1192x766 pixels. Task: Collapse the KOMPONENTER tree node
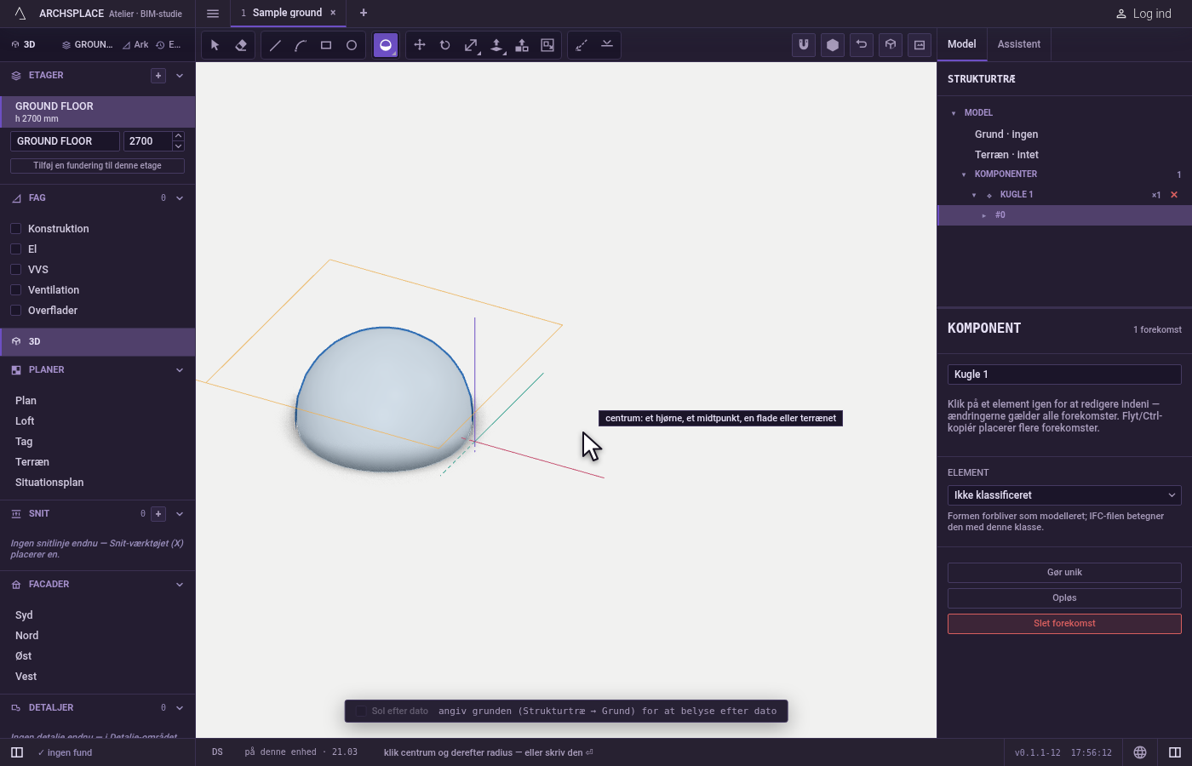click(964, 174)
